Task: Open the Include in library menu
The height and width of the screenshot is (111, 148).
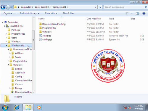Action: (x=30, y=13)
